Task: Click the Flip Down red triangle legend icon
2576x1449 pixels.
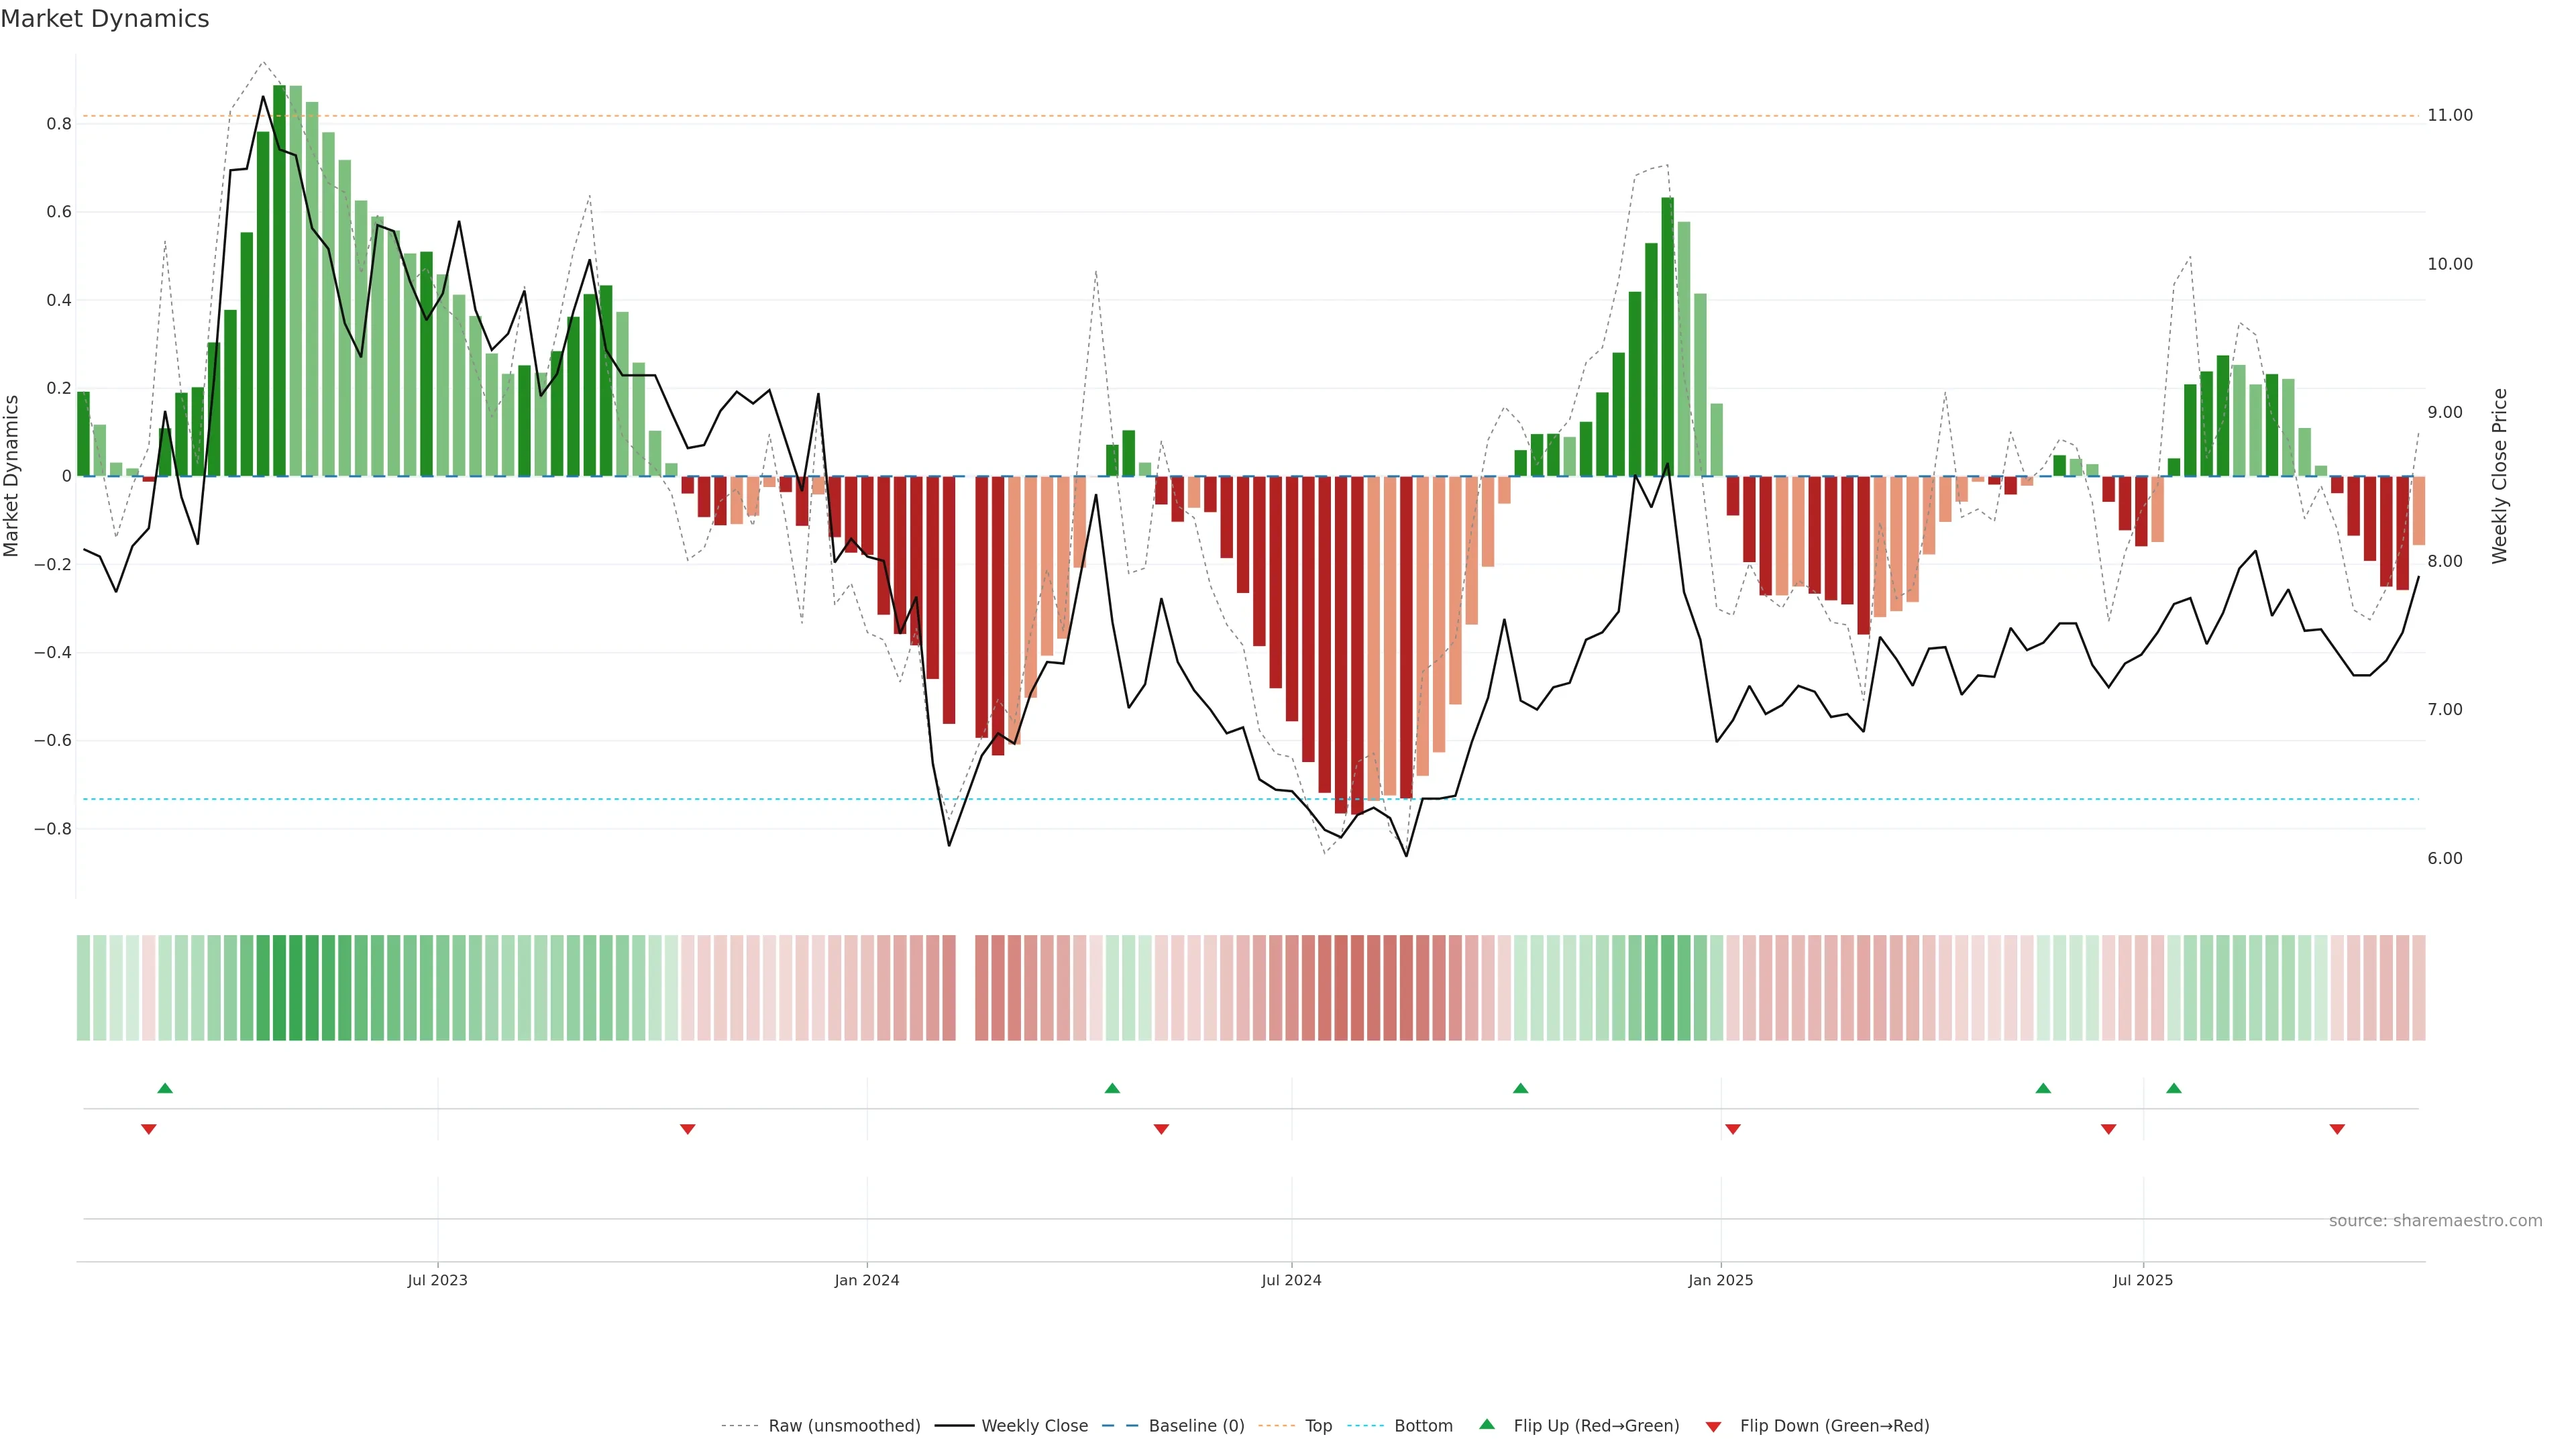Action: click(x=1713, y=1426)
